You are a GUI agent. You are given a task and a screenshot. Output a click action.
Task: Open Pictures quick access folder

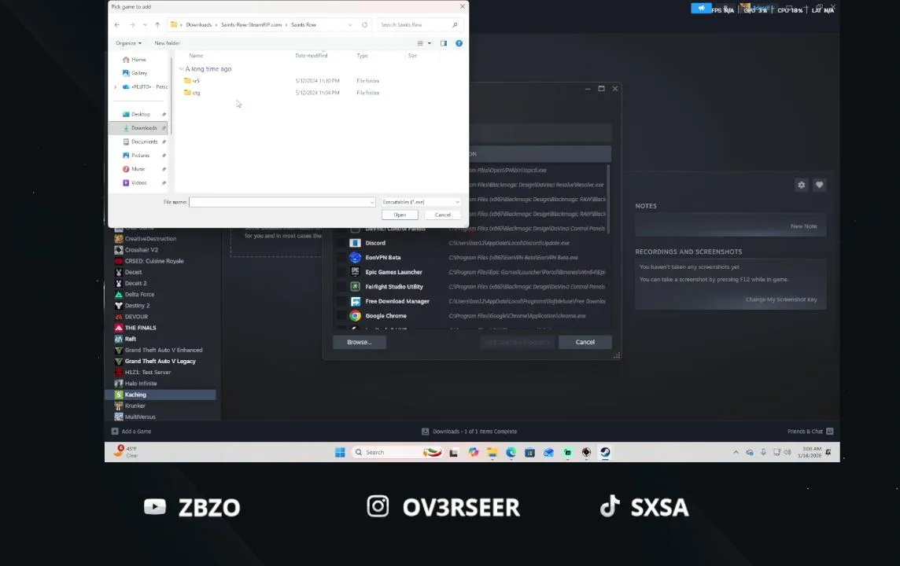[x=141, y=156]
